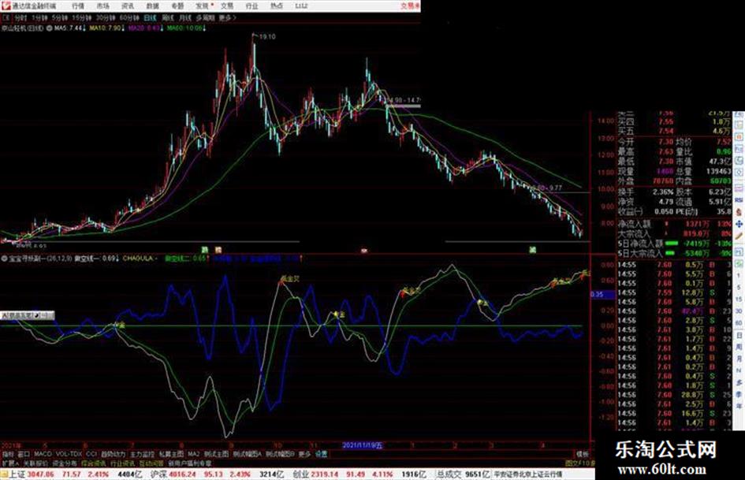
Task: Collapse the 扩展 panel at bottom-left
Action: point(10,463)
